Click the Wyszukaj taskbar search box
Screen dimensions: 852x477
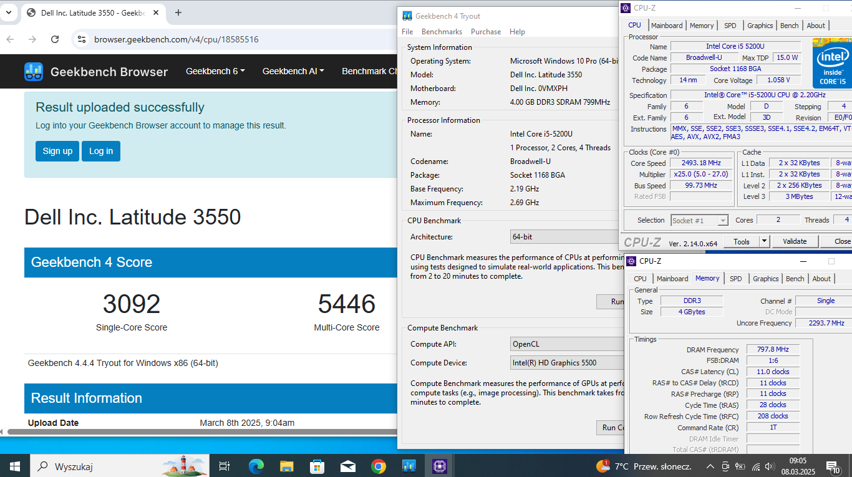coord(120,466)
